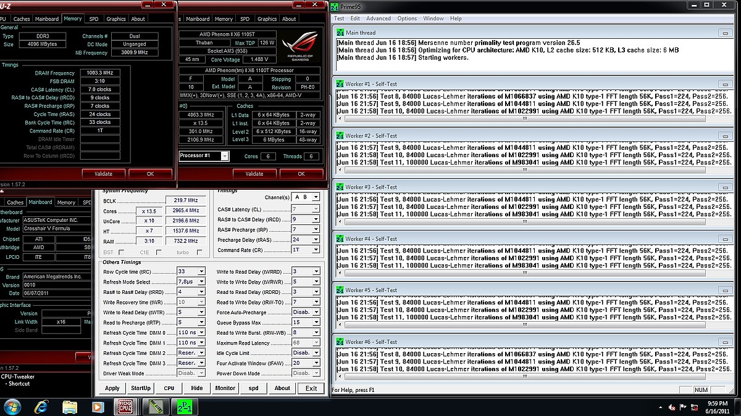Click Validate in CPU-Z Memory window
The width and height of the screenshot is (741, 416).
[x=103, y=174]
